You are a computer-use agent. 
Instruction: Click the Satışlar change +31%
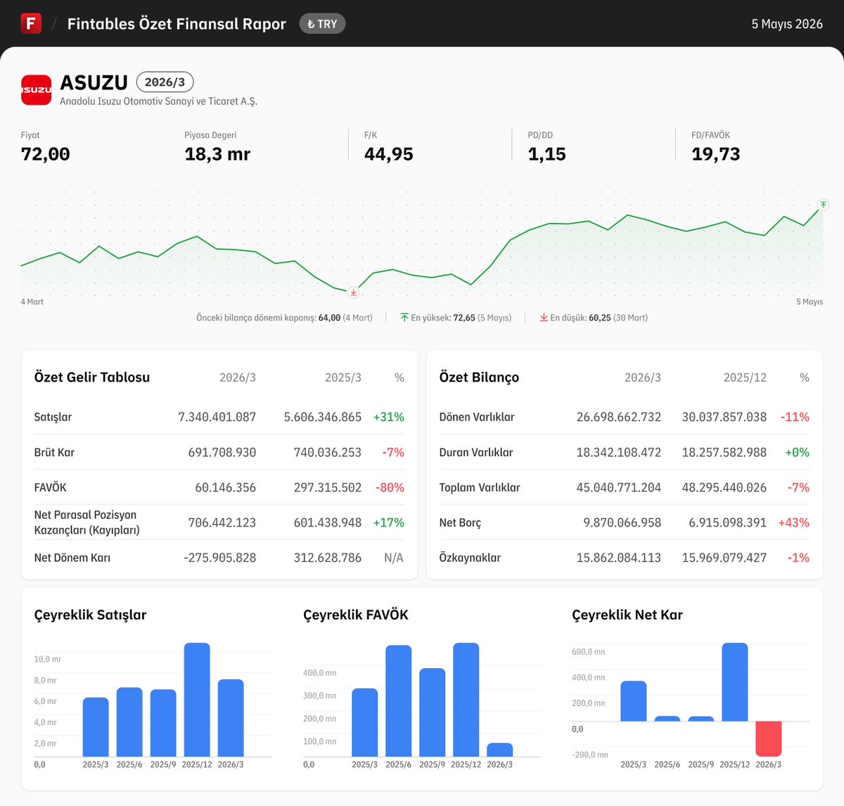click(x=389, y=417)
